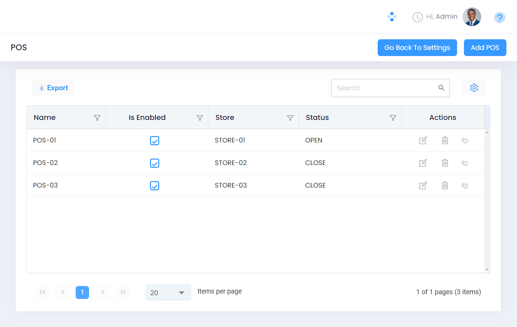Delete the POS-02 entry via trash icon

tap(445, 163)
